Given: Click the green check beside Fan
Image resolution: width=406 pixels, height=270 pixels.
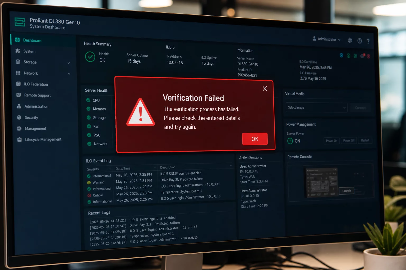Looking at the screenshot, I should tap(89, 126).
